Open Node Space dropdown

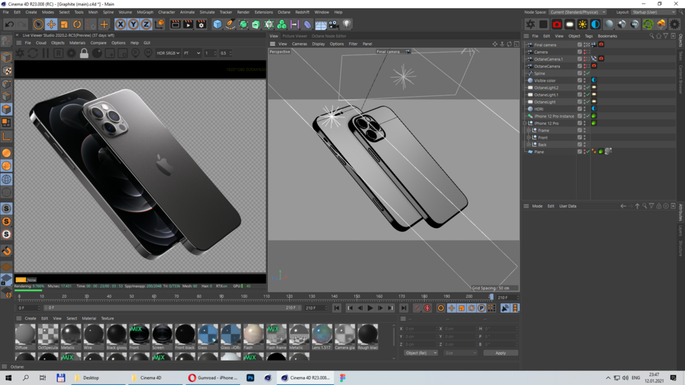point(577,12)
